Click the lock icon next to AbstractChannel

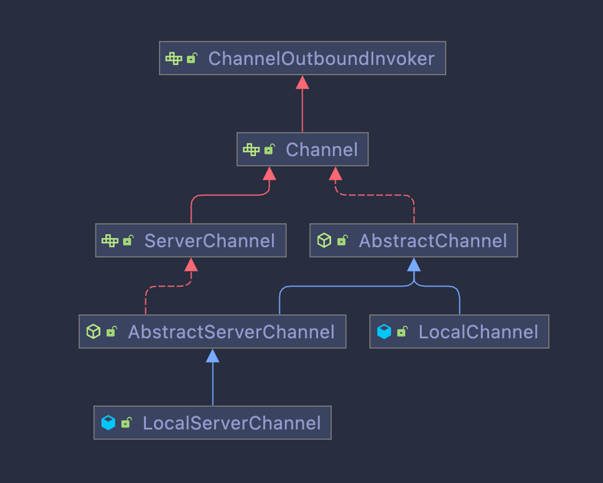click(x=342, y=240)
